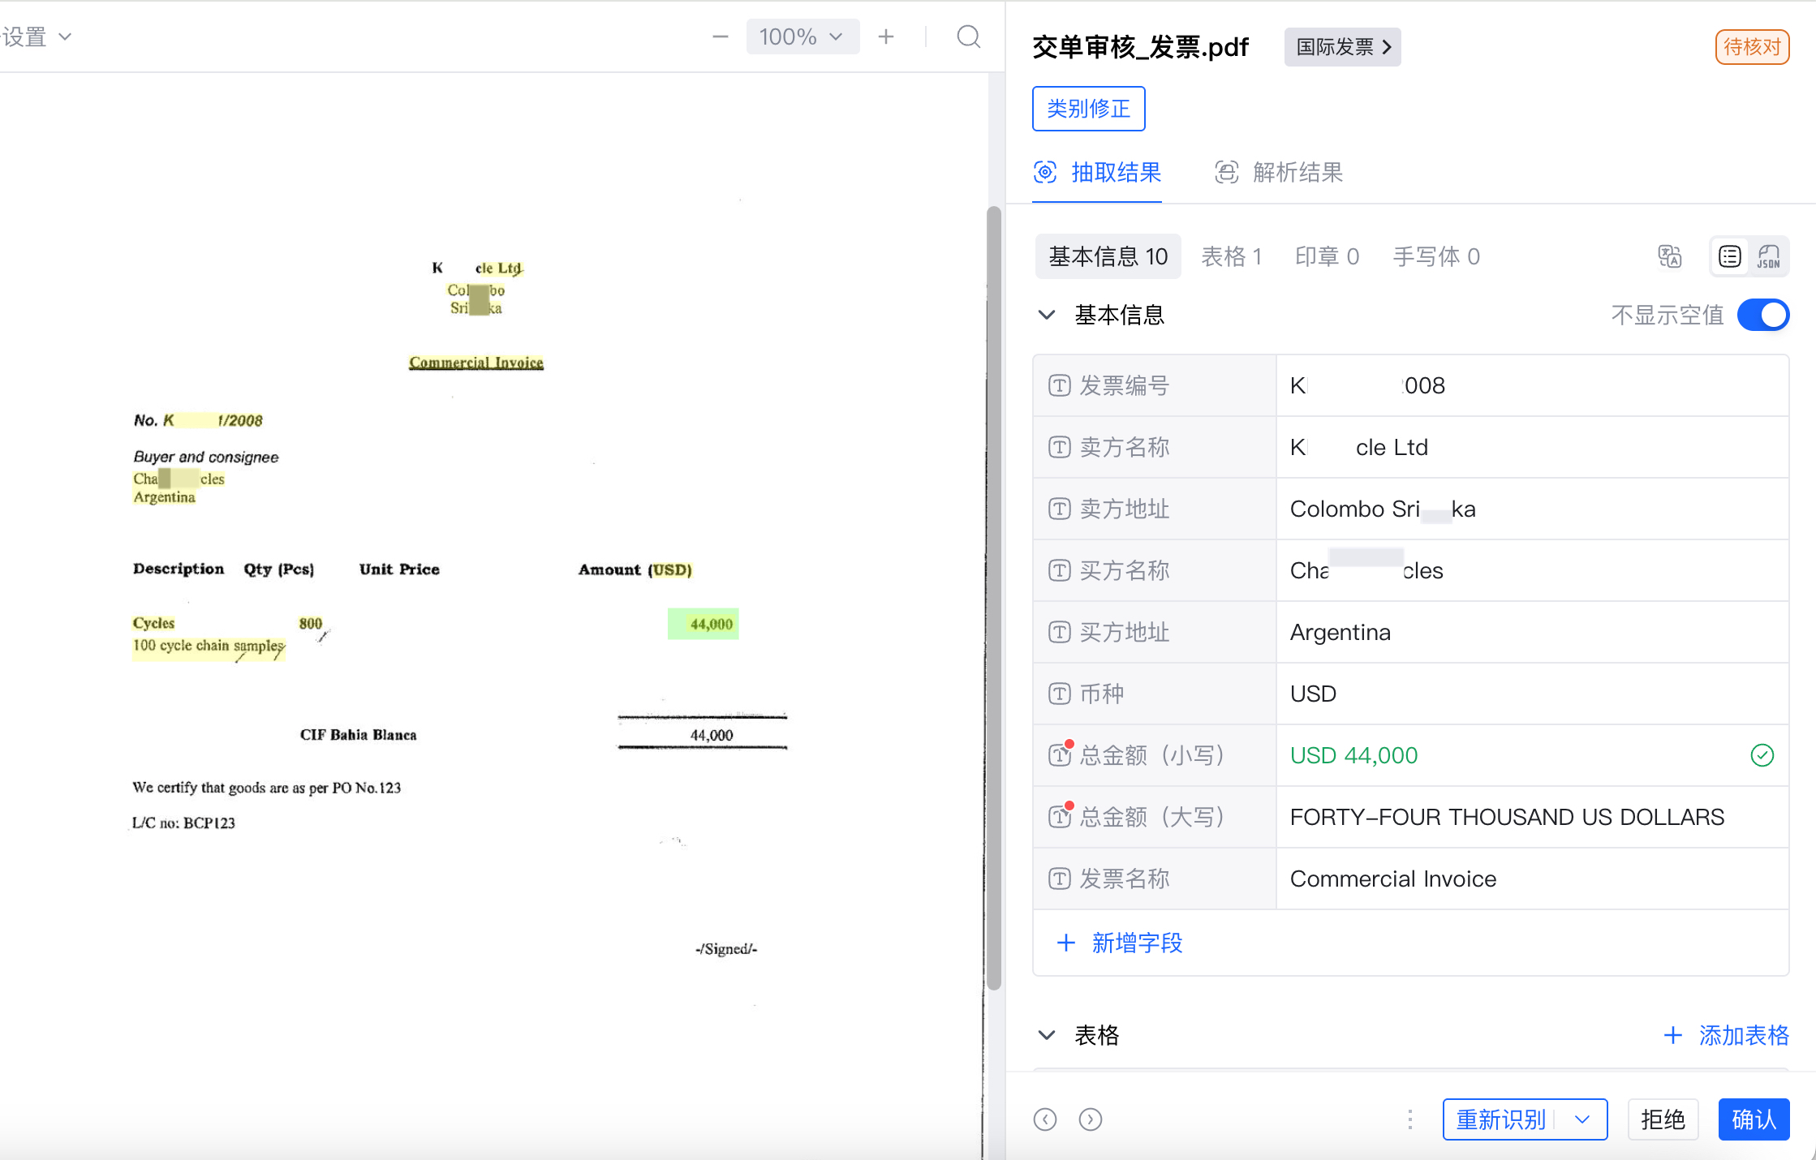Viewport: 1816px width, 1160px height.
Task: Click the 类别修正 button
Action: point(1088,109)
